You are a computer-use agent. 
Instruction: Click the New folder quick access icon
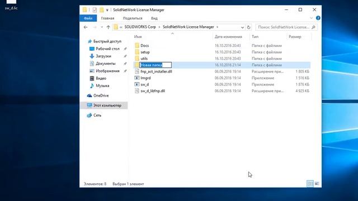[x=101, y=10]
